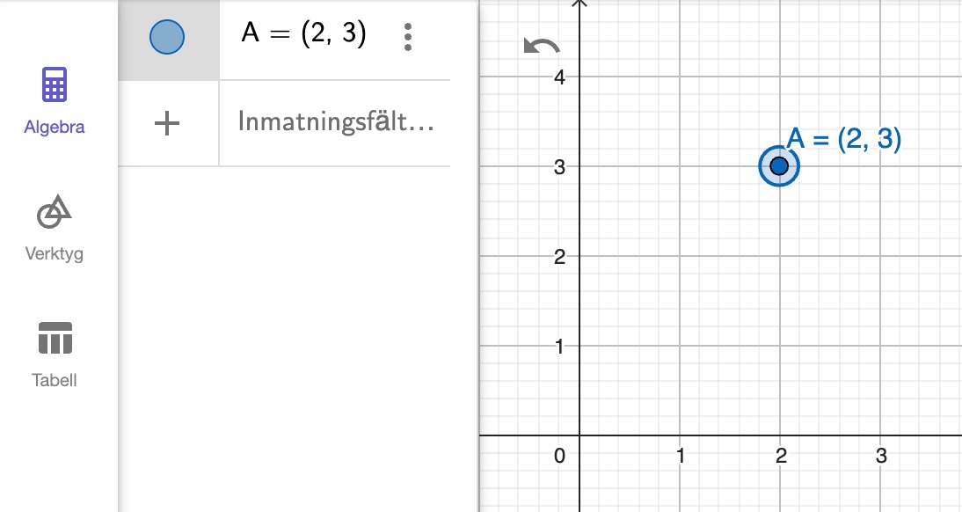Open the kebab menu in the algebra row
The width and height of the screenshot is (962, 512).
coord(407,37)
